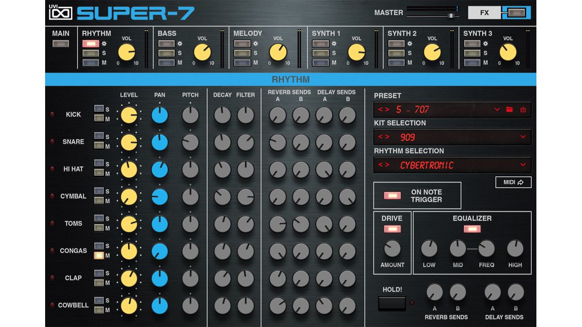Click the Congas trigger LED
This screenshot has height=327, width=582.
[x=52, y=250]
